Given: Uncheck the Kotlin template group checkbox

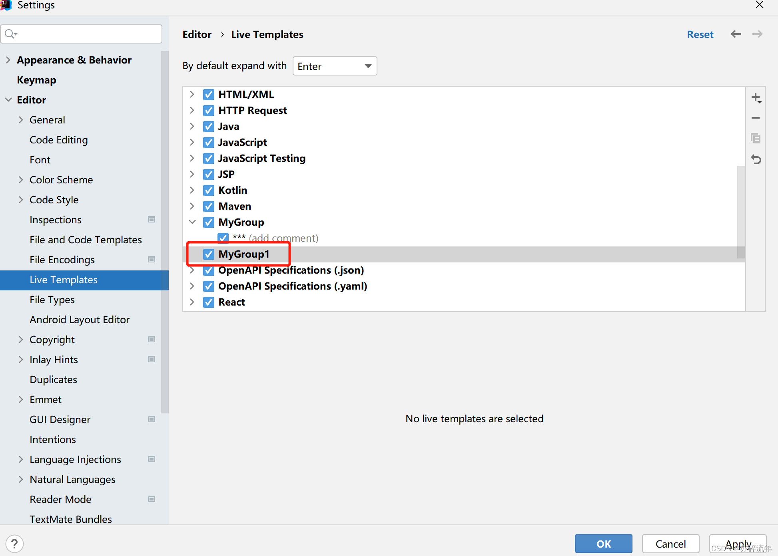Looking at the screenshot, I should point(209,190).
